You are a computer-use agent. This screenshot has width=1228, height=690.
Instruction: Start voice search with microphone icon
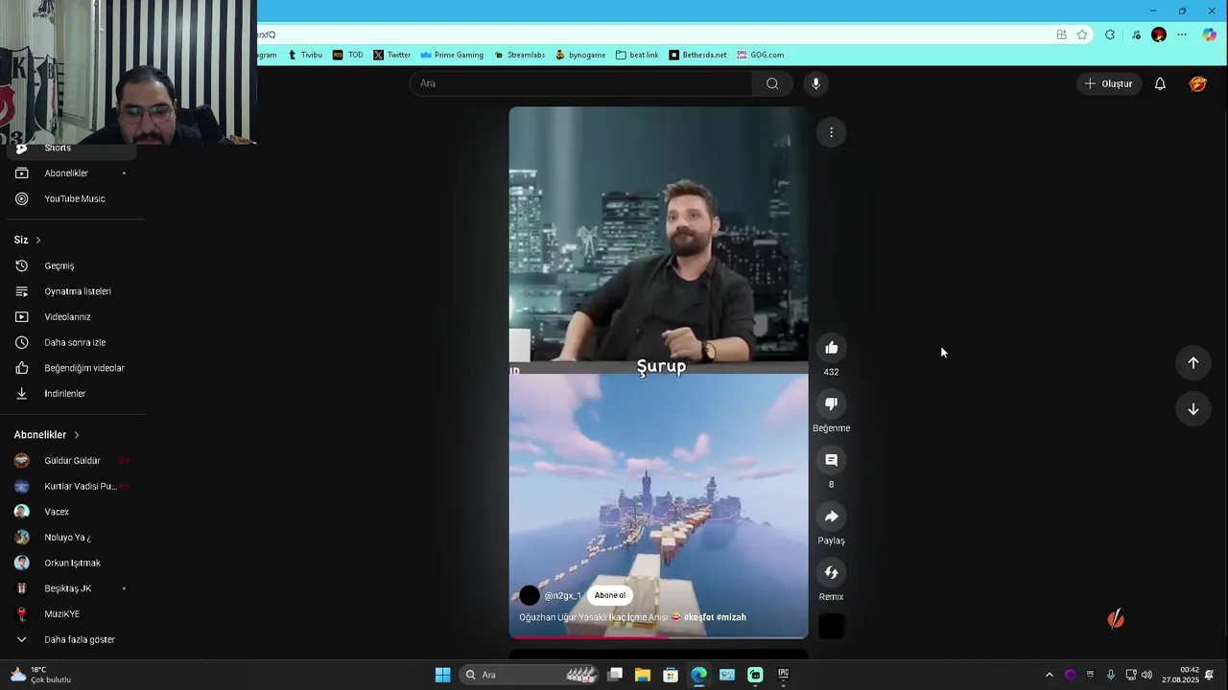pos(815,83)
